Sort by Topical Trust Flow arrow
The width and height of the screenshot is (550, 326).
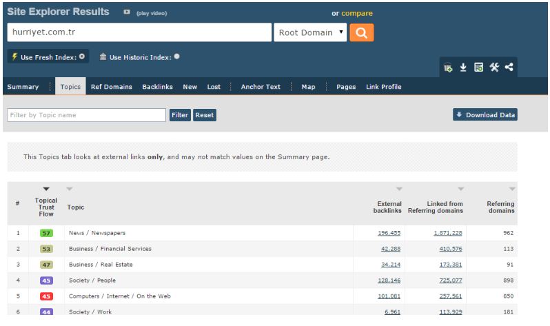[x=46, y=189]
